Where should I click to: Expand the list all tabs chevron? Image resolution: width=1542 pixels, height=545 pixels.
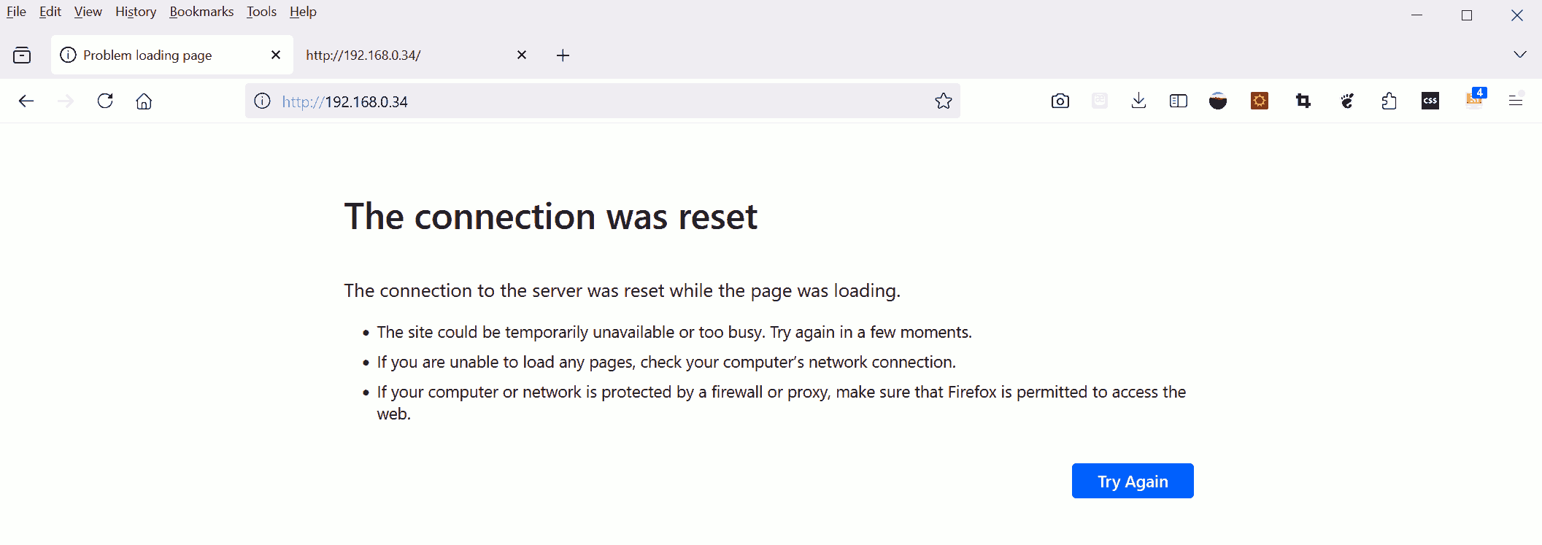coord(1519,55)
